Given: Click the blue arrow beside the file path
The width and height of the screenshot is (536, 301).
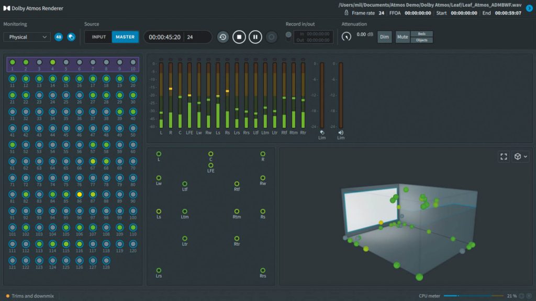Looking at the screenshot, I should tap(529, 8).
